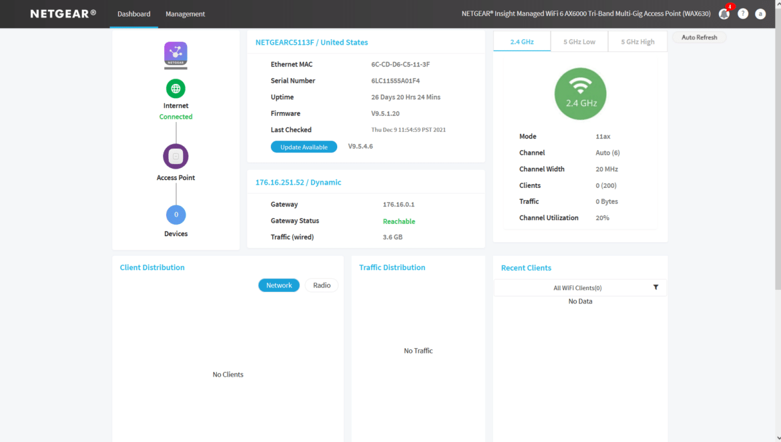Click the Channel Width value 20 MHz

(607, 169)
